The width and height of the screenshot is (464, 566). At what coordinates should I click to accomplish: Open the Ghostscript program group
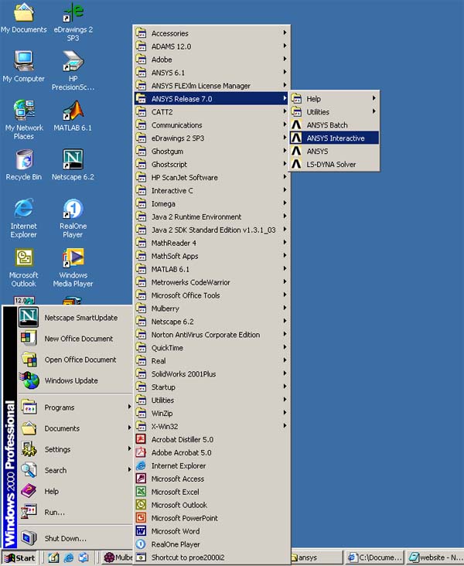point(212,164)
